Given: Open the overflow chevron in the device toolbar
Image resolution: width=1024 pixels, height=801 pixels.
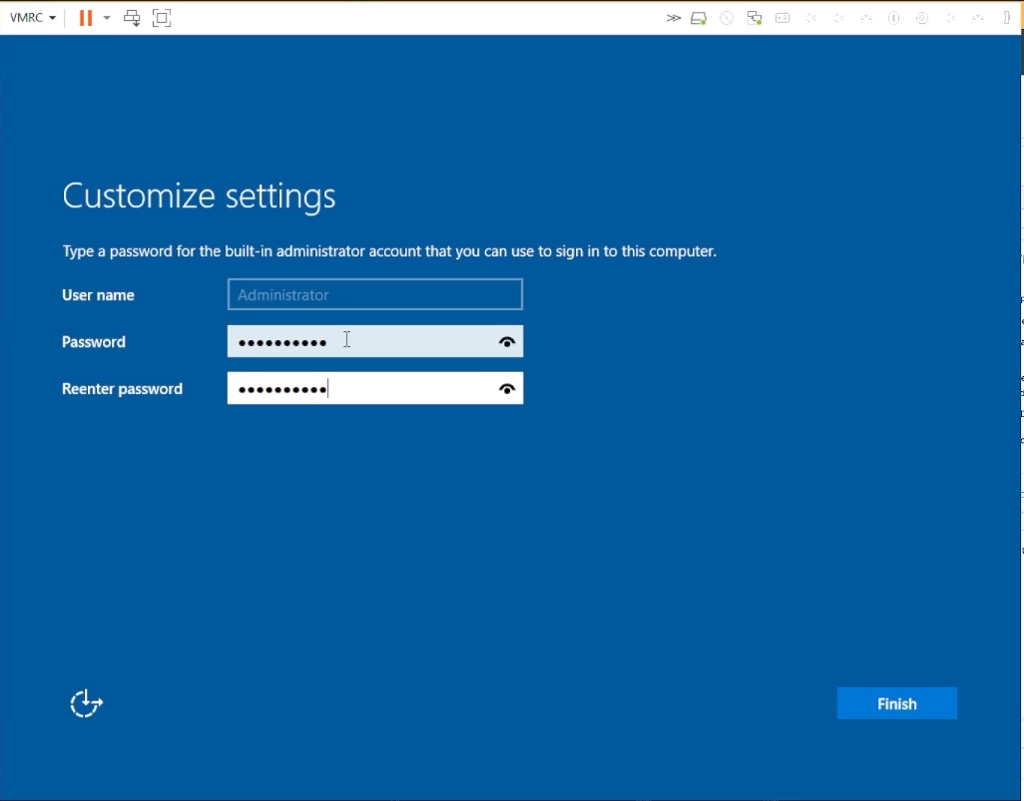Looking at the screenshot, I should pyautogui.click(x=673, y=17).
